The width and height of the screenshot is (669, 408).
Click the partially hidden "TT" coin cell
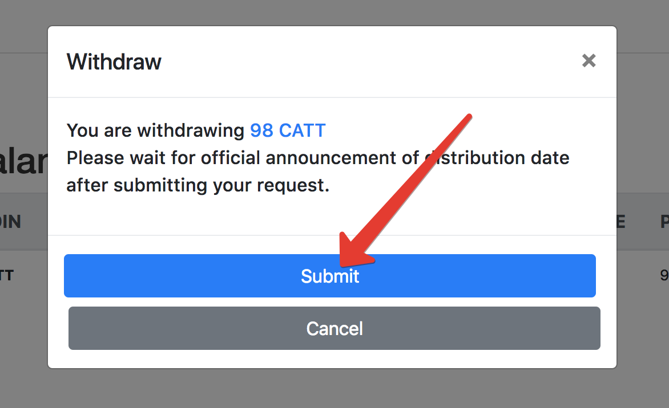point(7,276)
